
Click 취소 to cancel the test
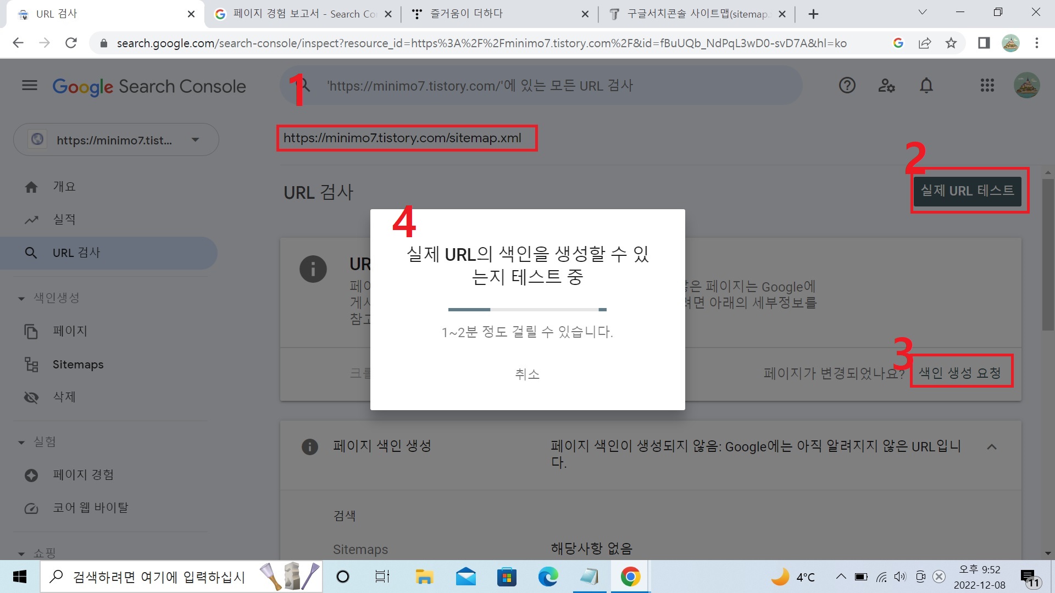527,374
